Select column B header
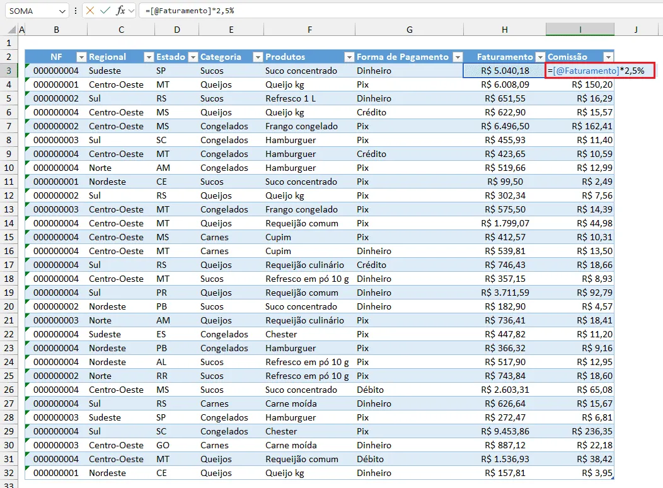The image size is (663, 488). point(56,30)
